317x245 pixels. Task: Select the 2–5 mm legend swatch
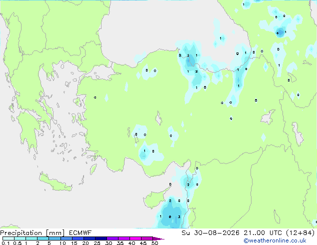tap(43, 238)
